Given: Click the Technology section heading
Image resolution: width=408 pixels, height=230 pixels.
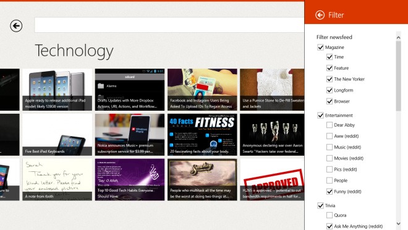Looking at the screenshot, I should point(74,51).
